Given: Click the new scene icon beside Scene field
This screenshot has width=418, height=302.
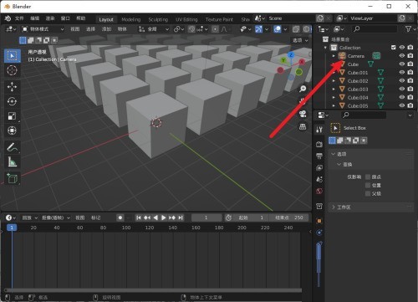Looking at the screenshot, I should 320,18.
